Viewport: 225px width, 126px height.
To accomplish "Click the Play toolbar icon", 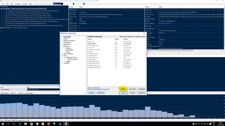I will (39, 4).
